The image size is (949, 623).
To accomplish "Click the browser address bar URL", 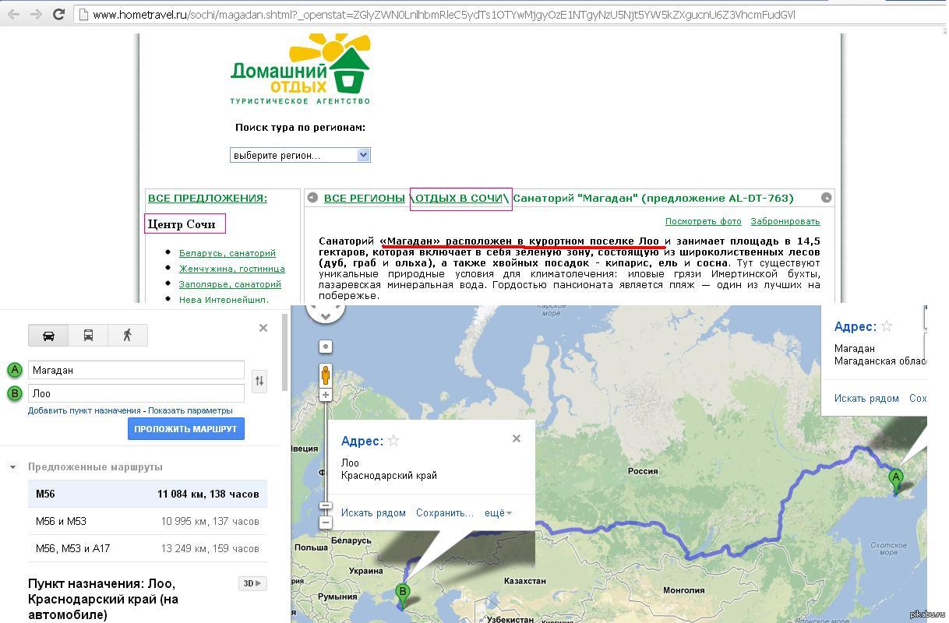I will point(444,14).
